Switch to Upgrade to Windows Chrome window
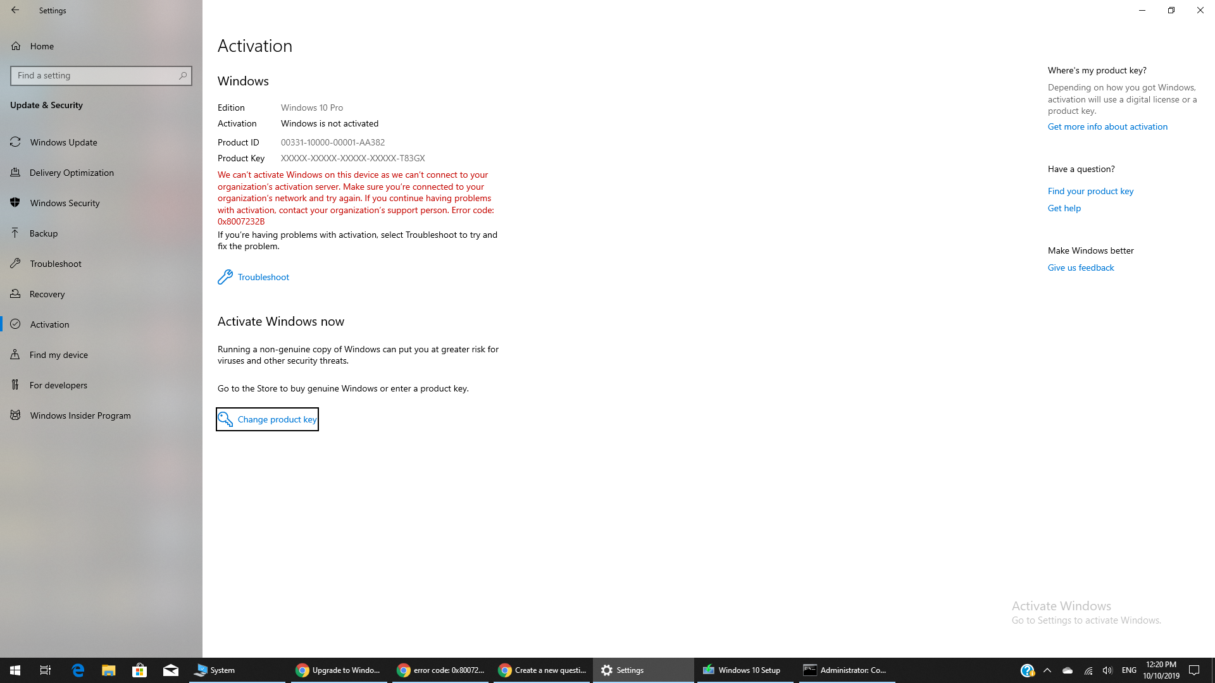Screen dimensions: 1215x683 (x=339, y=670)
